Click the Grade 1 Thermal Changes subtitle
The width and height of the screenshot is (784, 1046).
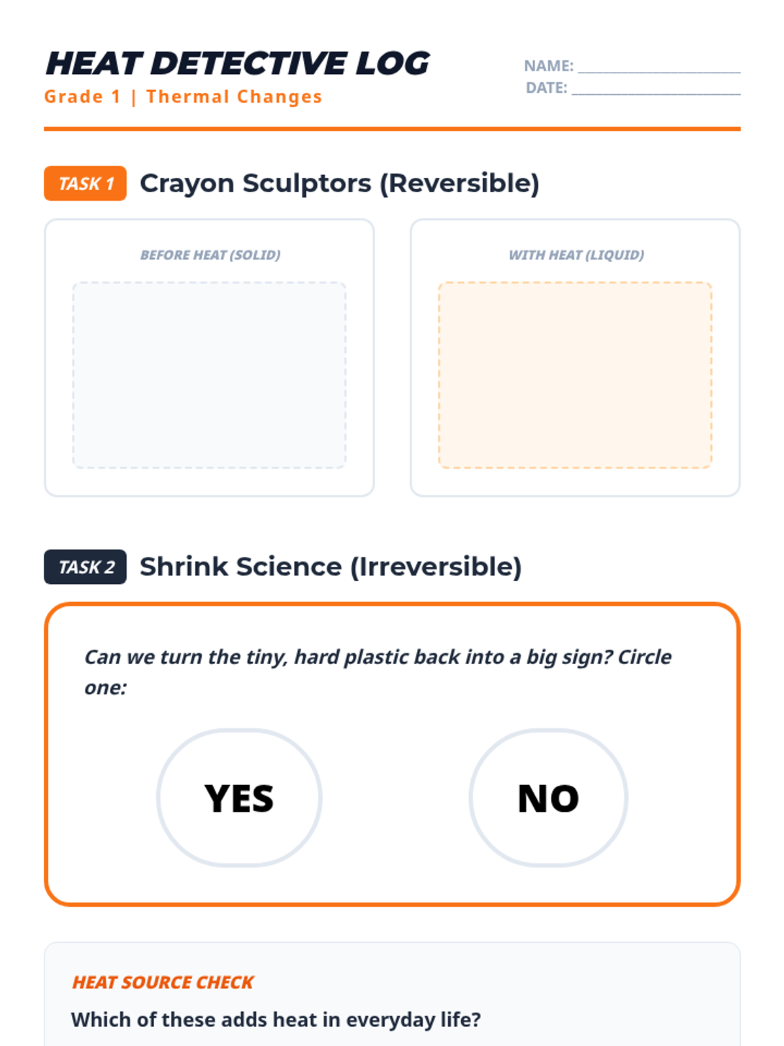pos(183,97)
